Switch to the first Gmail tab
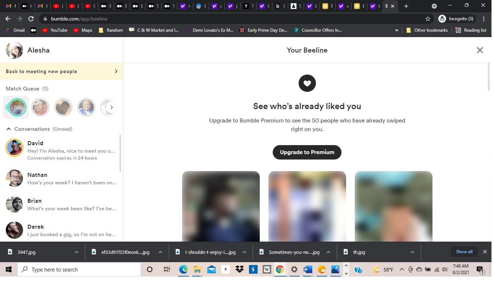This screenshot has width=494, height=287. 11,6
